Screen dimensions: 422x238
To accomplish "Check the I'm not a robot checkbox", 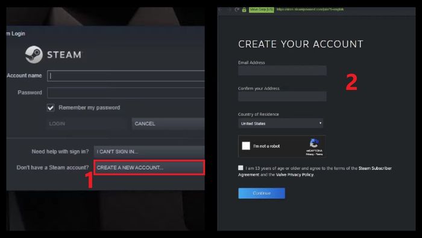I will [246, 146].
